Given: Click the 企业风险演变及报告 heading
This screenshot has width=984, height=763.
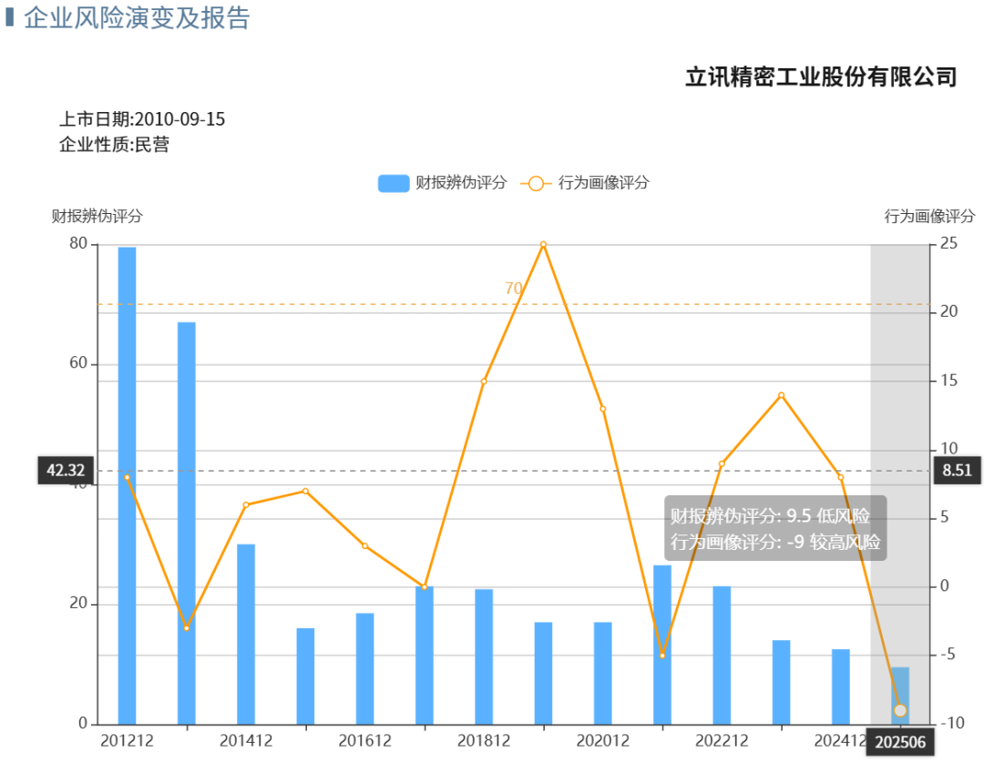Looking at the screenshot, I should [137, 17].
